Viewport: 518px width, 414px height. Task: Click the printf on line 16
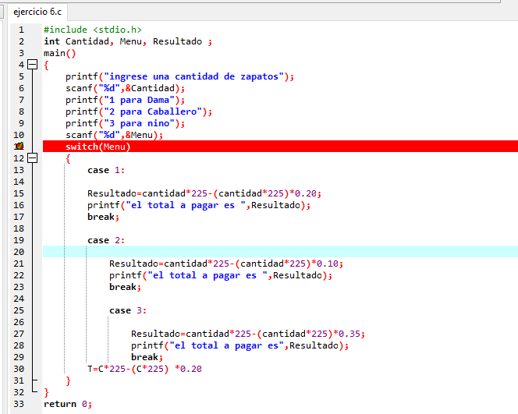tap(199, 205)
